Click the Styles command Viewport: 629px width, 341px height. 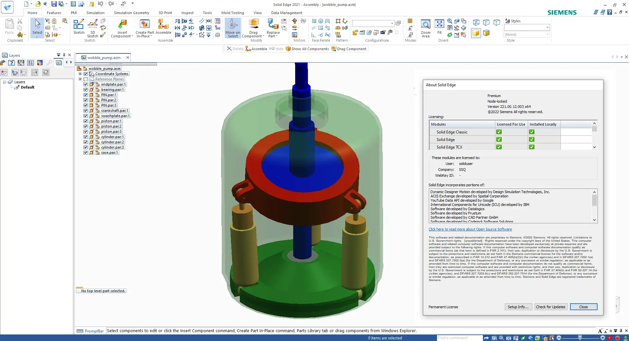pos(513,21)
